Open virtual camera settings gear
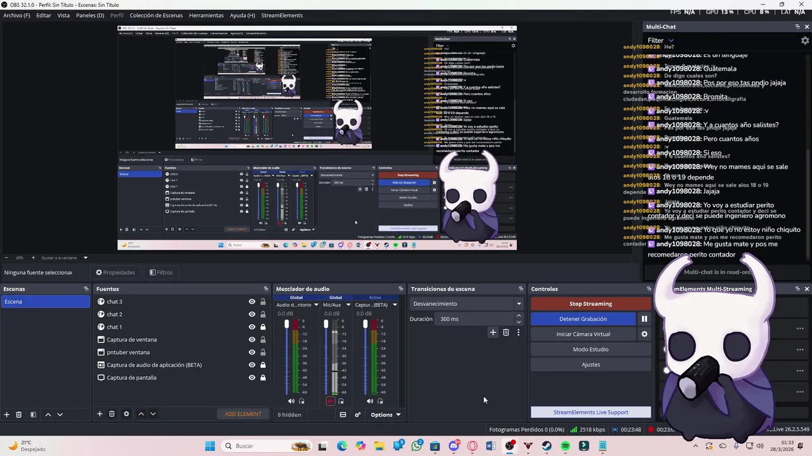This screenshot has height=456, width=812. [644, 334]
